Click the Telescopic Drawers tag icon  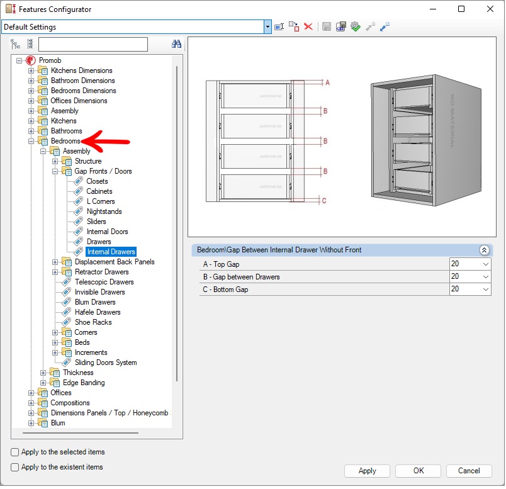(x=67, y=282)
